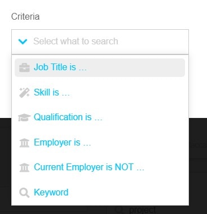Viewport: 207px width, 214px height.
Task: Open the 'Select what to search' dropdown
Action: 100,42
